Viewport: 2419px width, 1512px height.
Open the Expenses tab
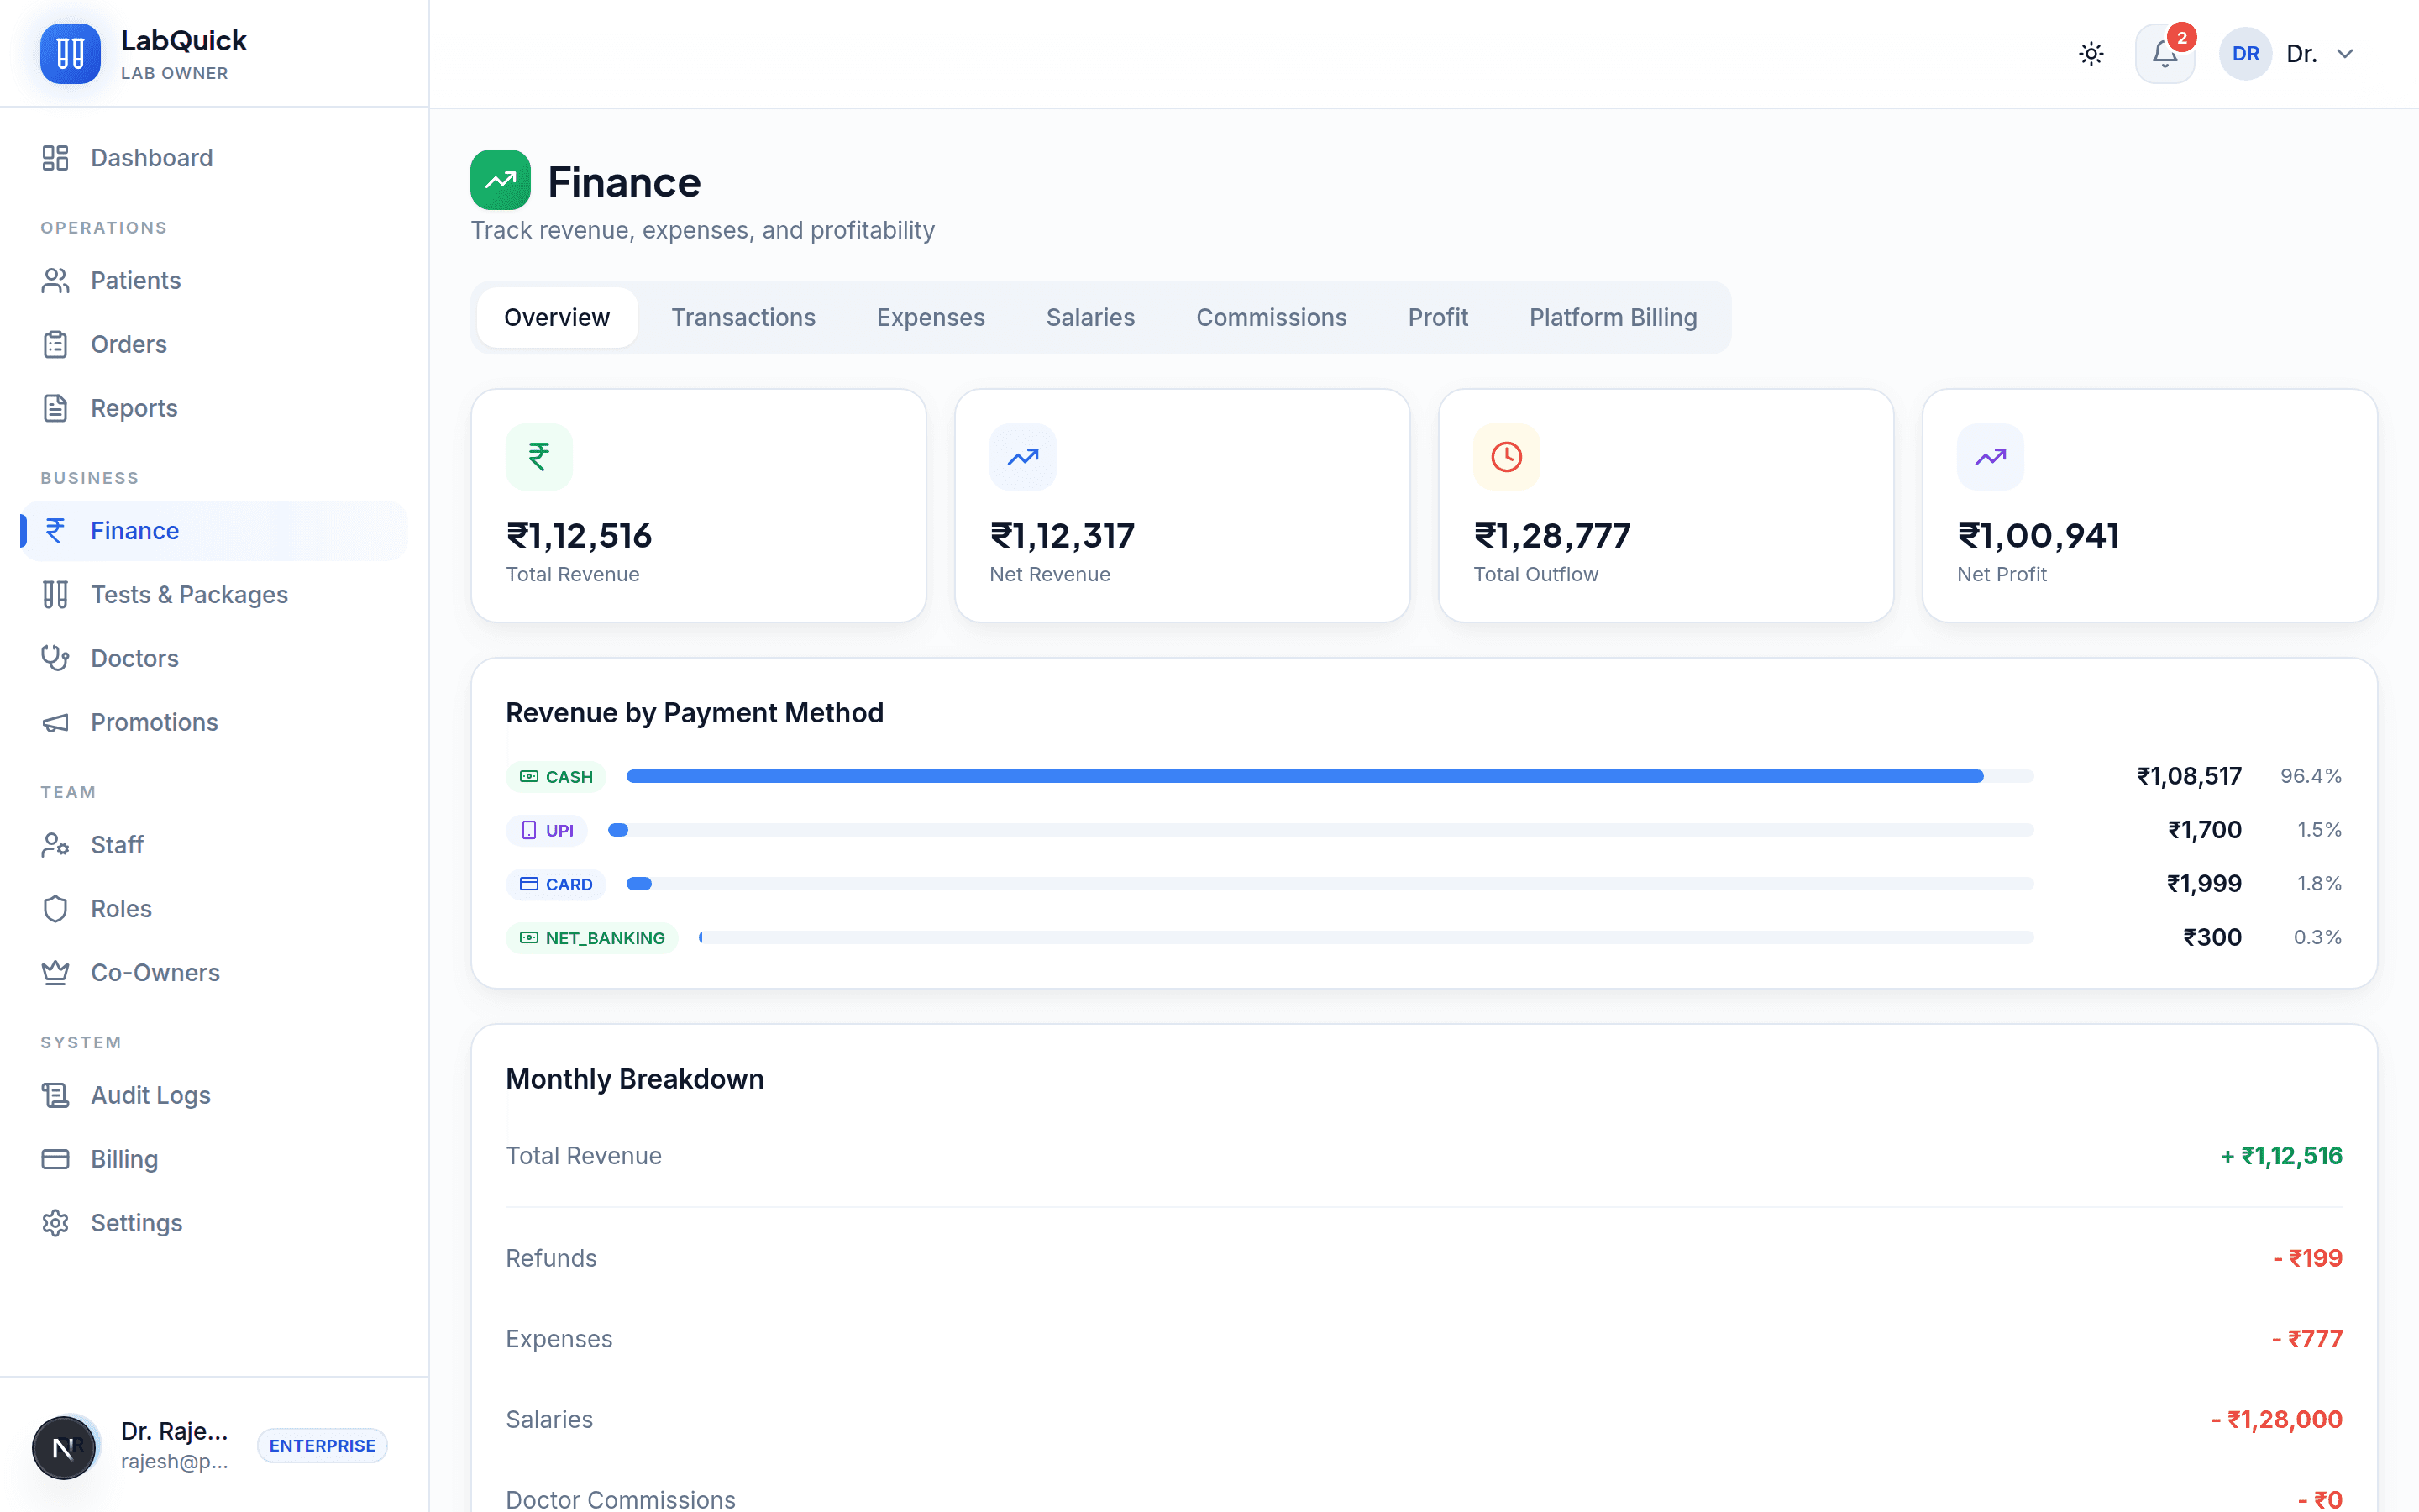(x=931, y=317)
